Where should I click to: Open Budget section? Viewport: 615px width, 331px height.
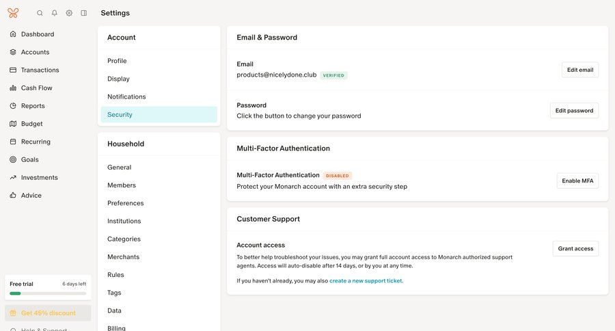pos(31,124)
